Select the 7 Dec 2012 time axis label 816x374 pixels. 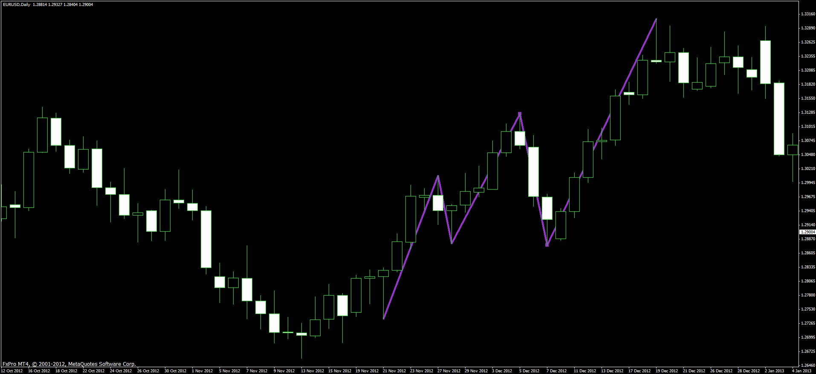point(557,371)
